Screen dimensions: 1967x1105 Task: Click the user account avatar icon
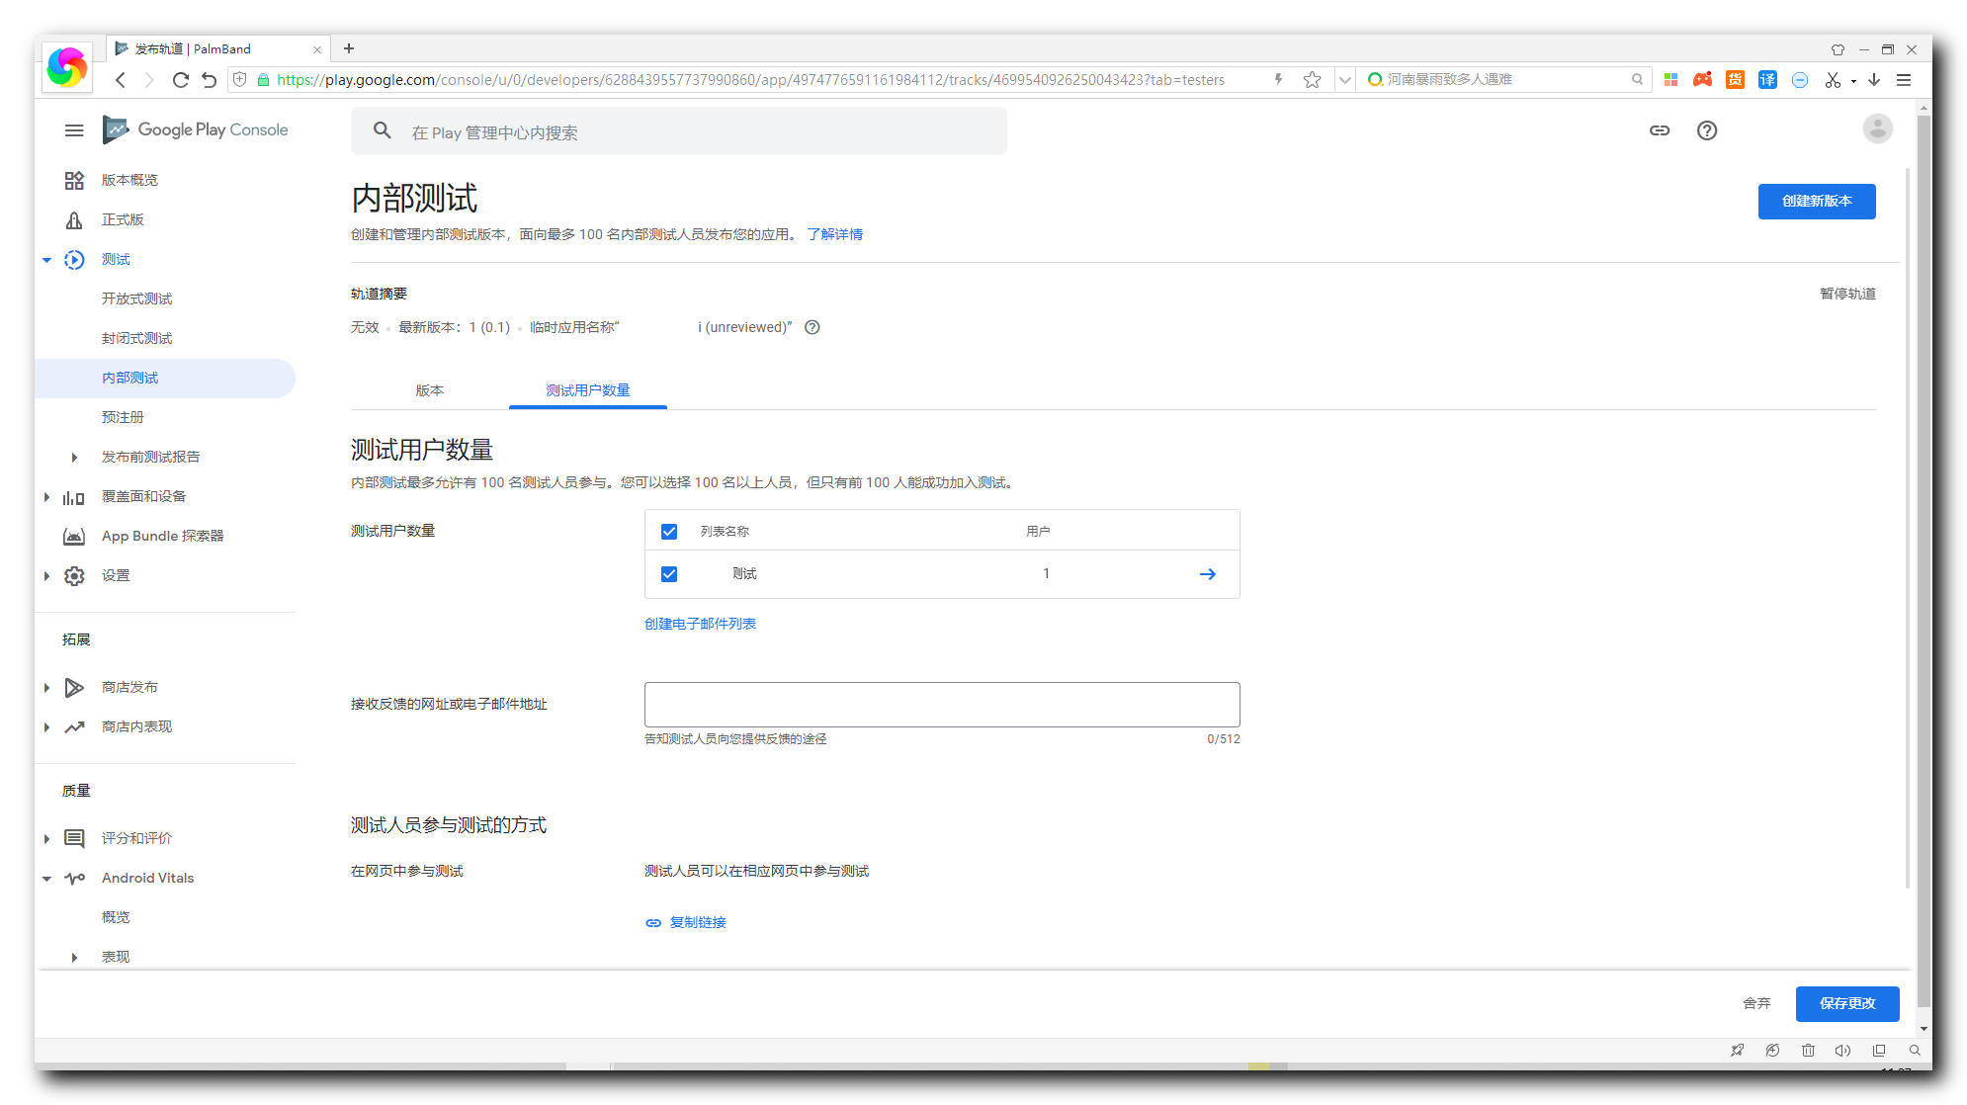click(x=1877, y=129)
